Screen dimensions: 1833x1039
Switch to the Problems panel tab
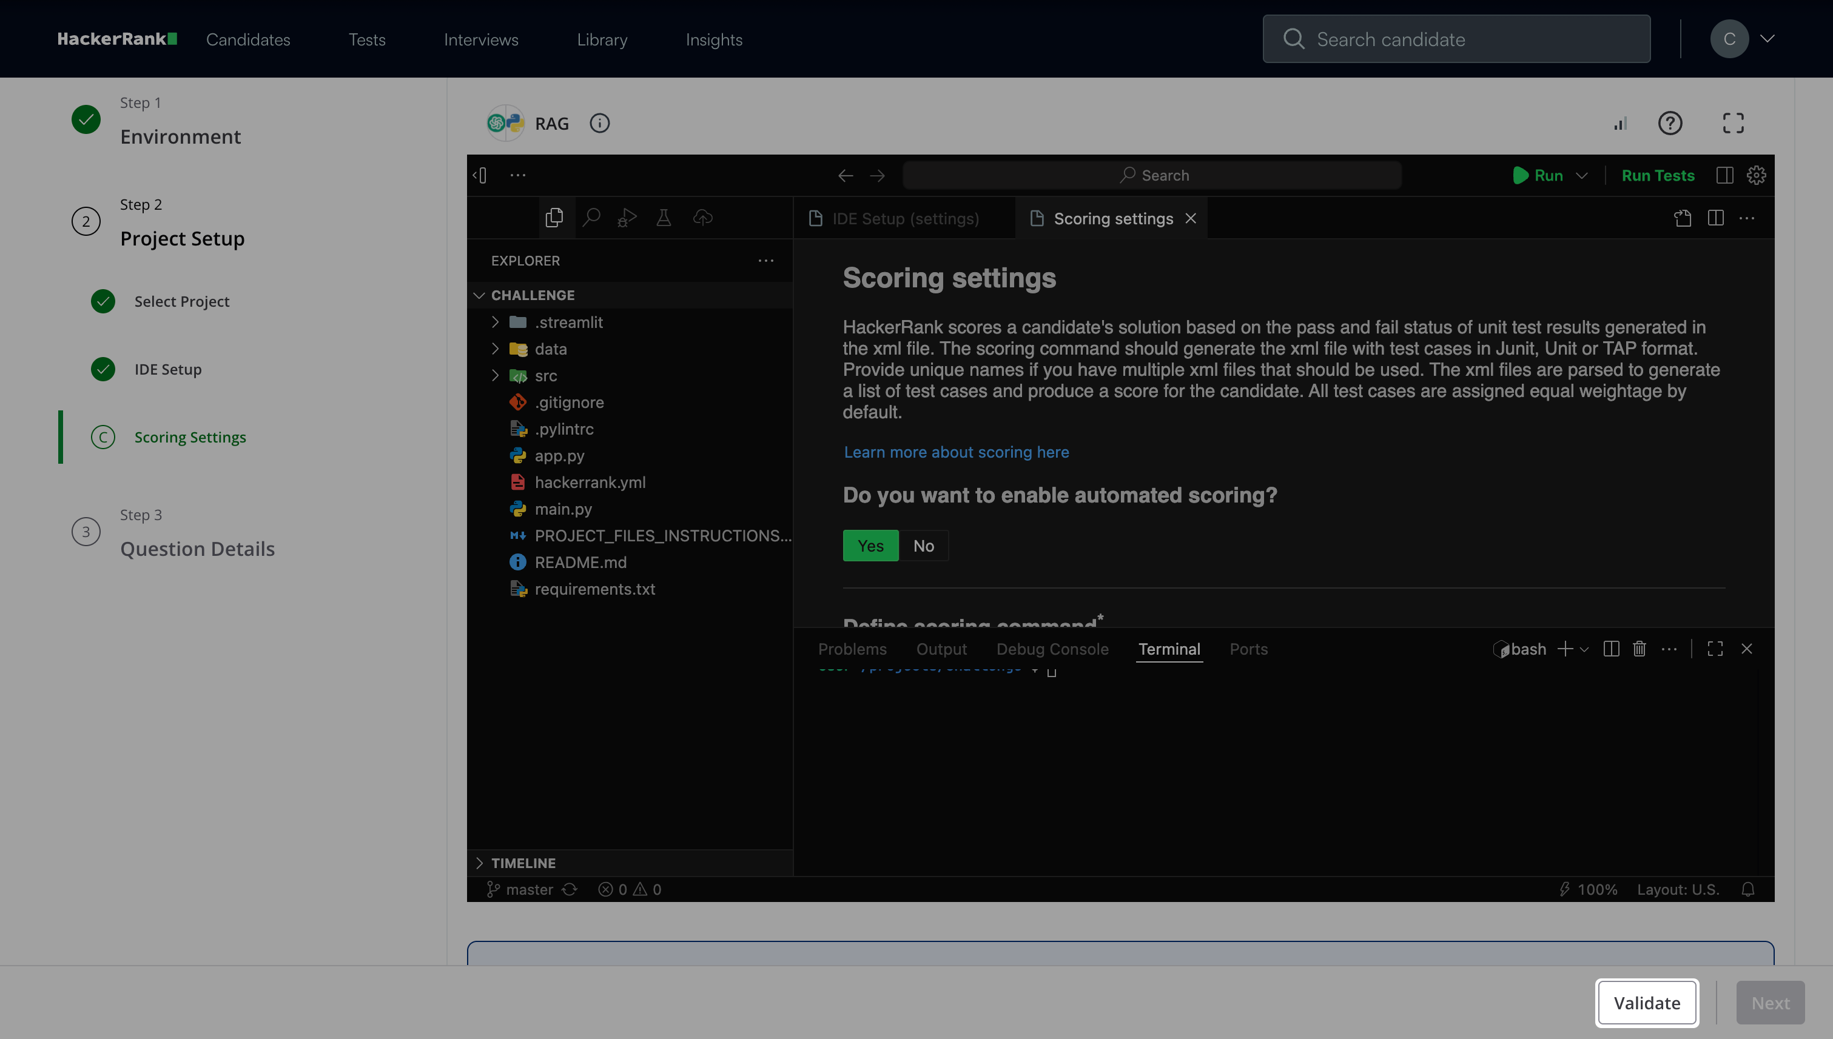[x=852, y=649]
